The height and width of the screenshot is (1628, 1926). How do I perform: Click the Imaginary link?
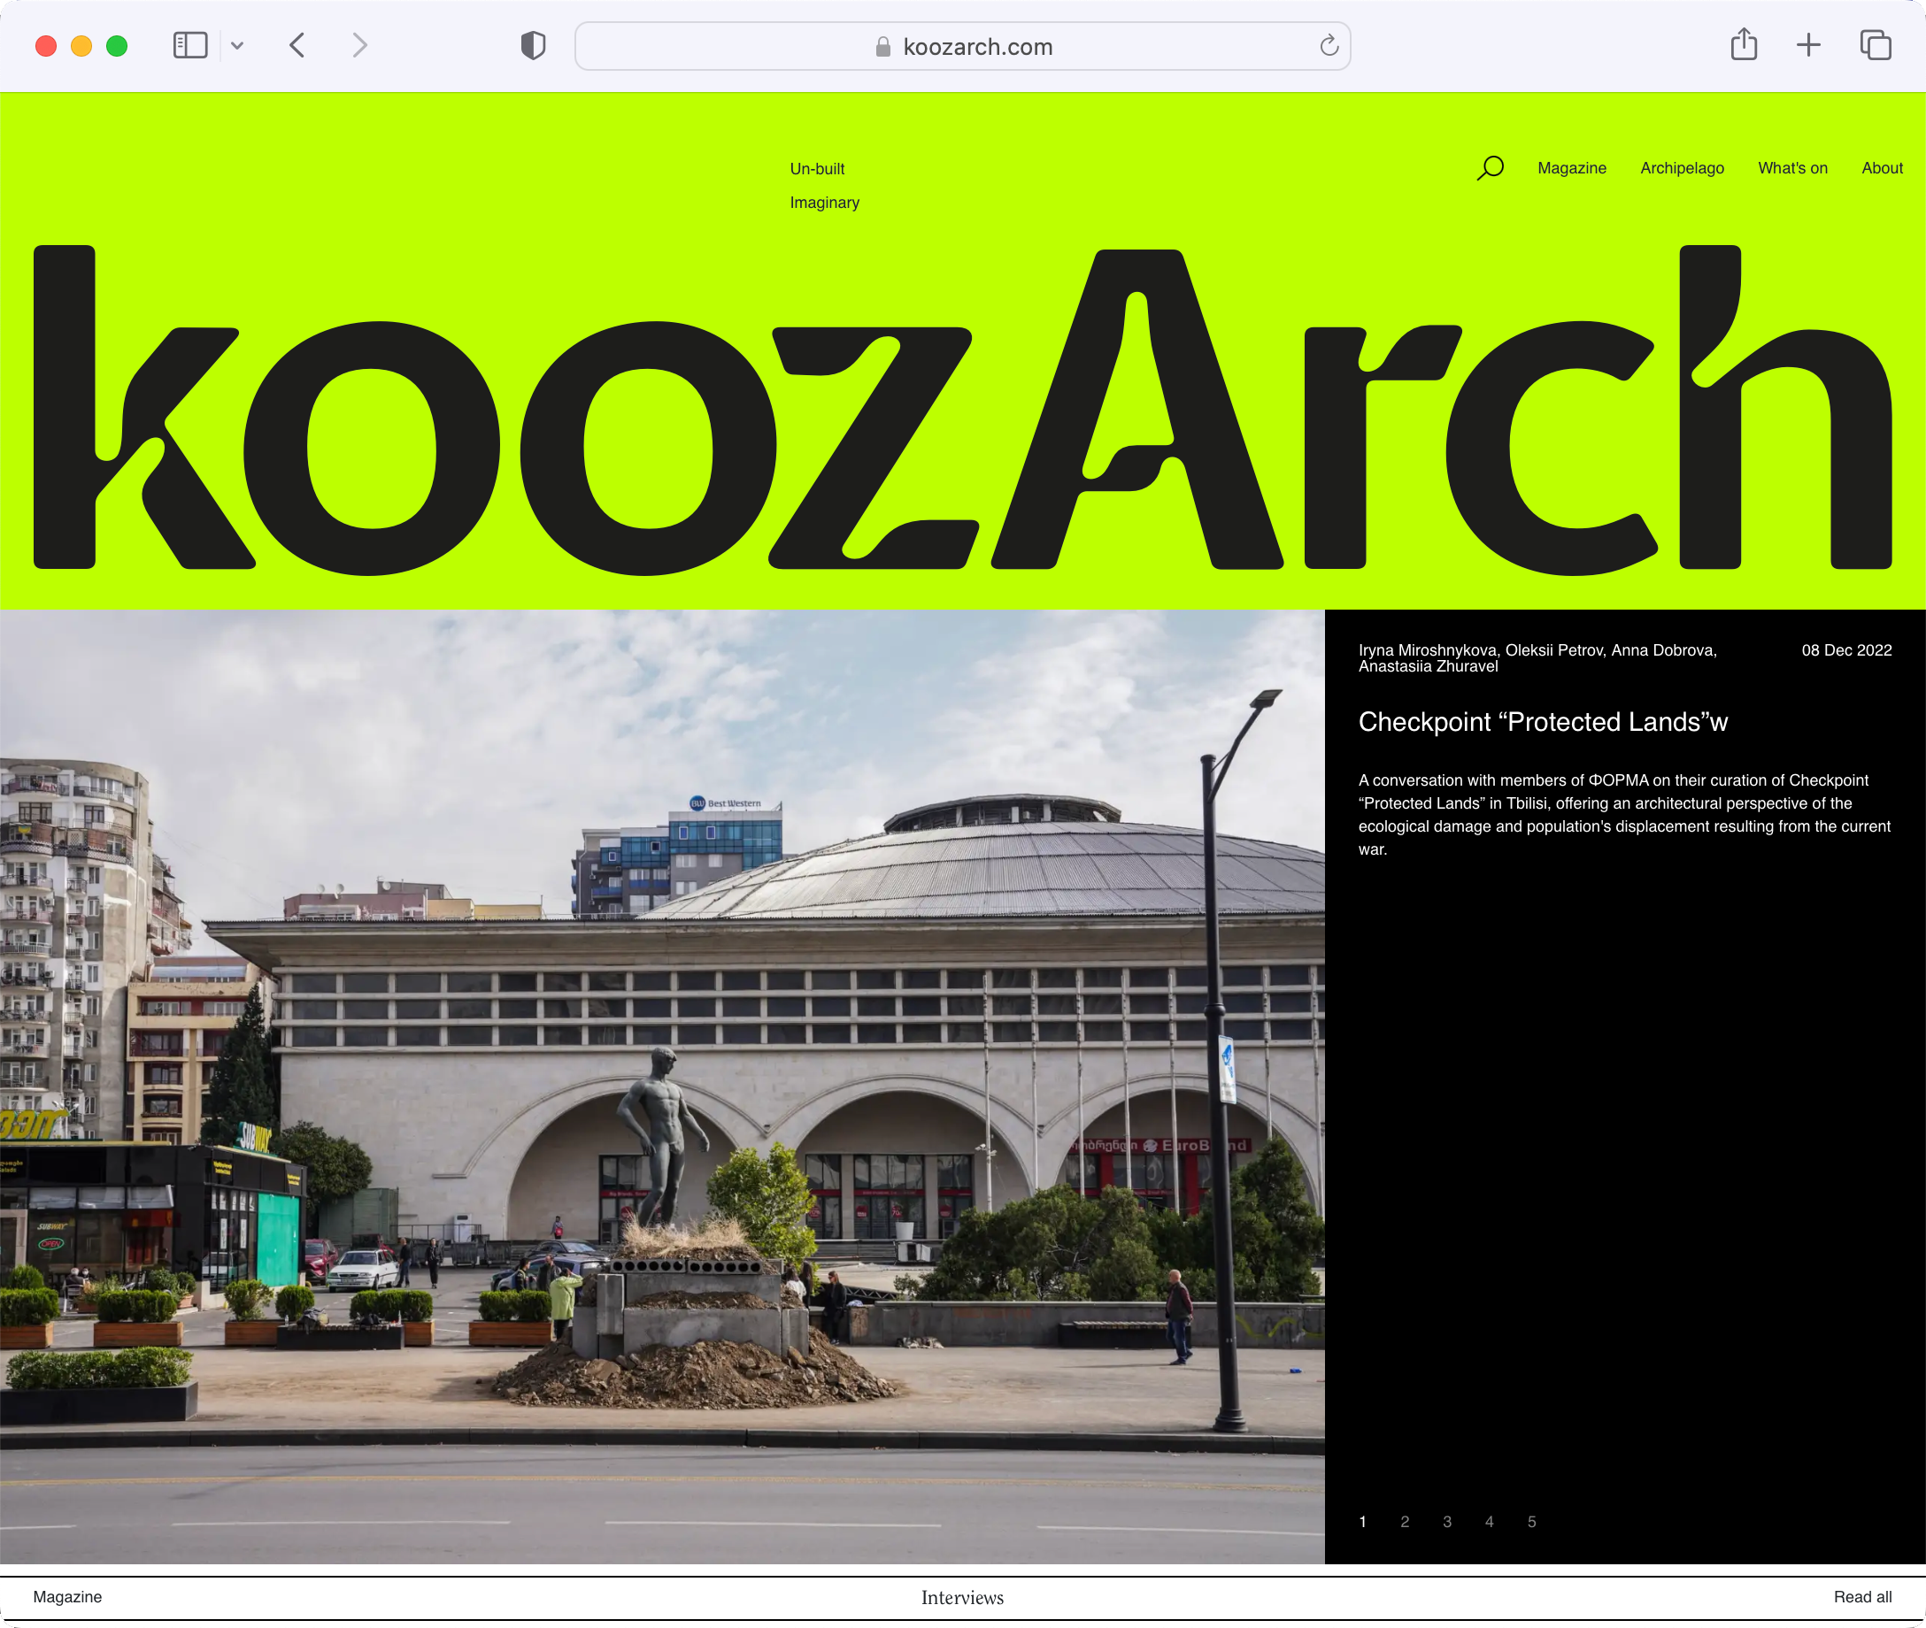[x=825, y=202]
